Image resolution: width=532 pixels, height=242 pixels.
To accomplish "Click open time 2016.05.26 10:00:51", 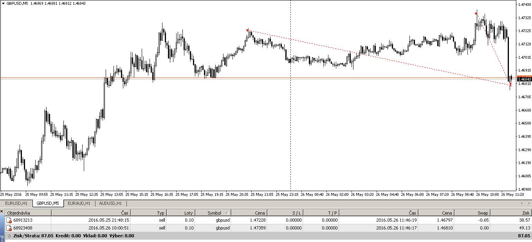I will click(x=108, y=228).
